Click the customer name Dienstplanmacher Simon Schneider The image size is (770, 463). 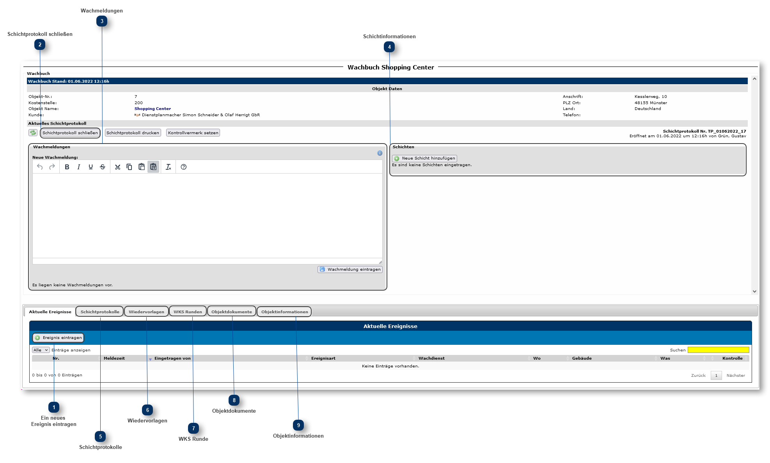(201, 115)
